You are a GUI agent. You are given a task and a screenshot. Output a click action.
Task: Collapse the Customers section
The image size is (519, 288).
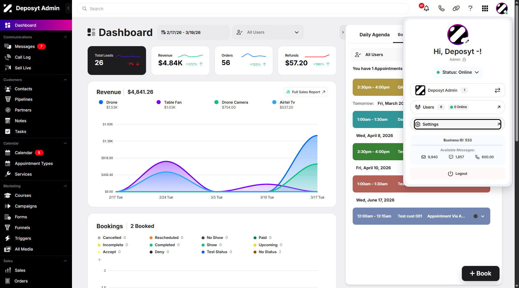coord(65,80)
